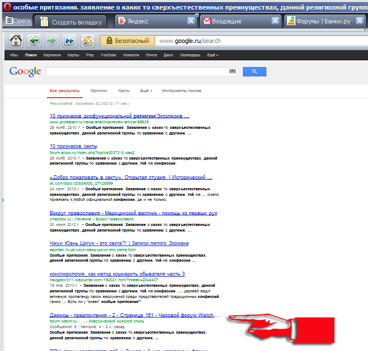Go forward with the green right arrow

click(x=51, y=41)
